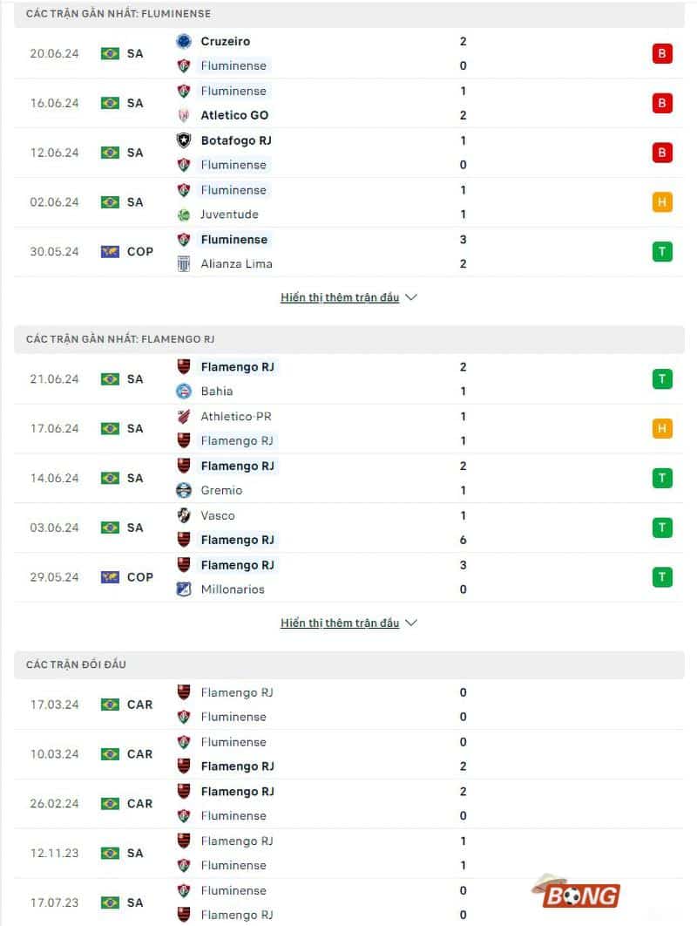Image resolution: width=697 pixels, height=926 pixels.
Task: Click the green T badge on the Bahia match
Action: click(662, 378)
